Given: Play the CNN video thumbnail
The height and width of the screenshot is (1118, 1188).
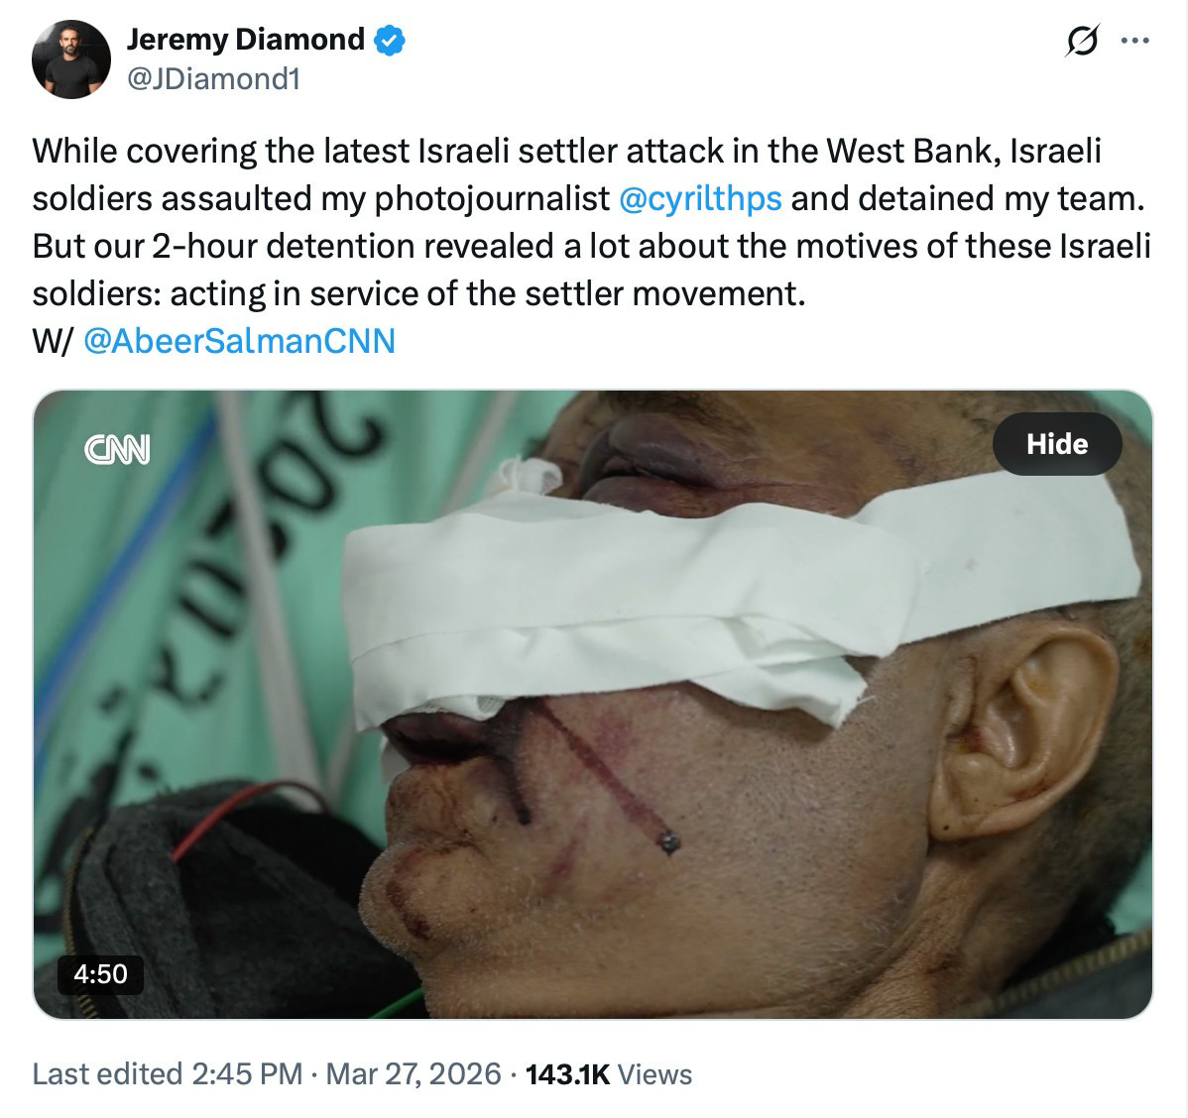Looking at the screenshot, I should coord(593,704).
